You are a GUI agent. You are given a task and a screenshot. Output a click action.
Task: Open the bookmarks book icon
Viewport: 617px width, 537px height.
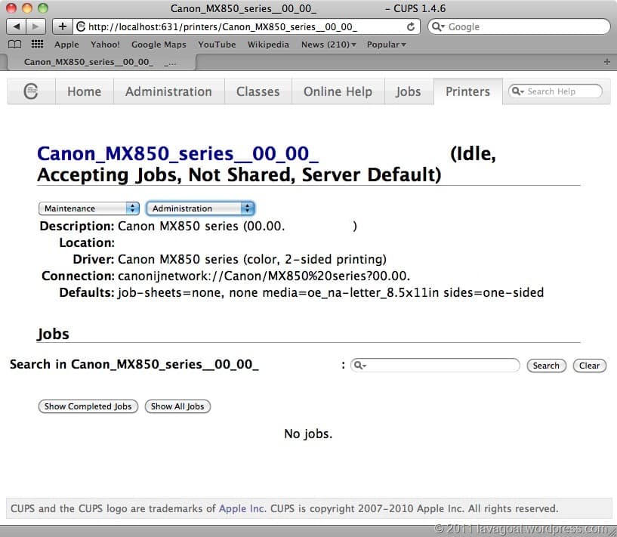(x=15, y=45)
